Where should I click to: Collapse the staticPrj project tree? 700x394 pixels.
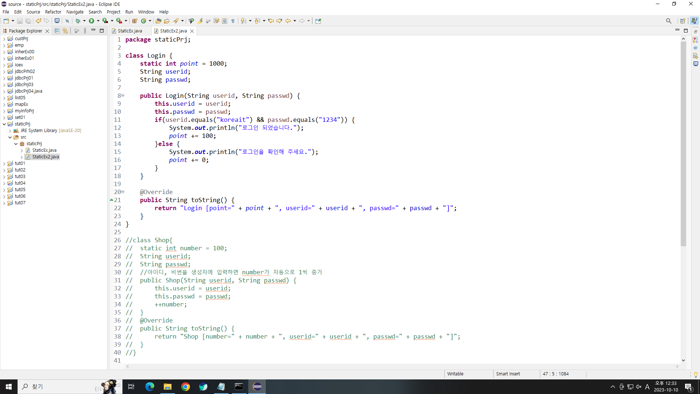click(x=4, y=124)
